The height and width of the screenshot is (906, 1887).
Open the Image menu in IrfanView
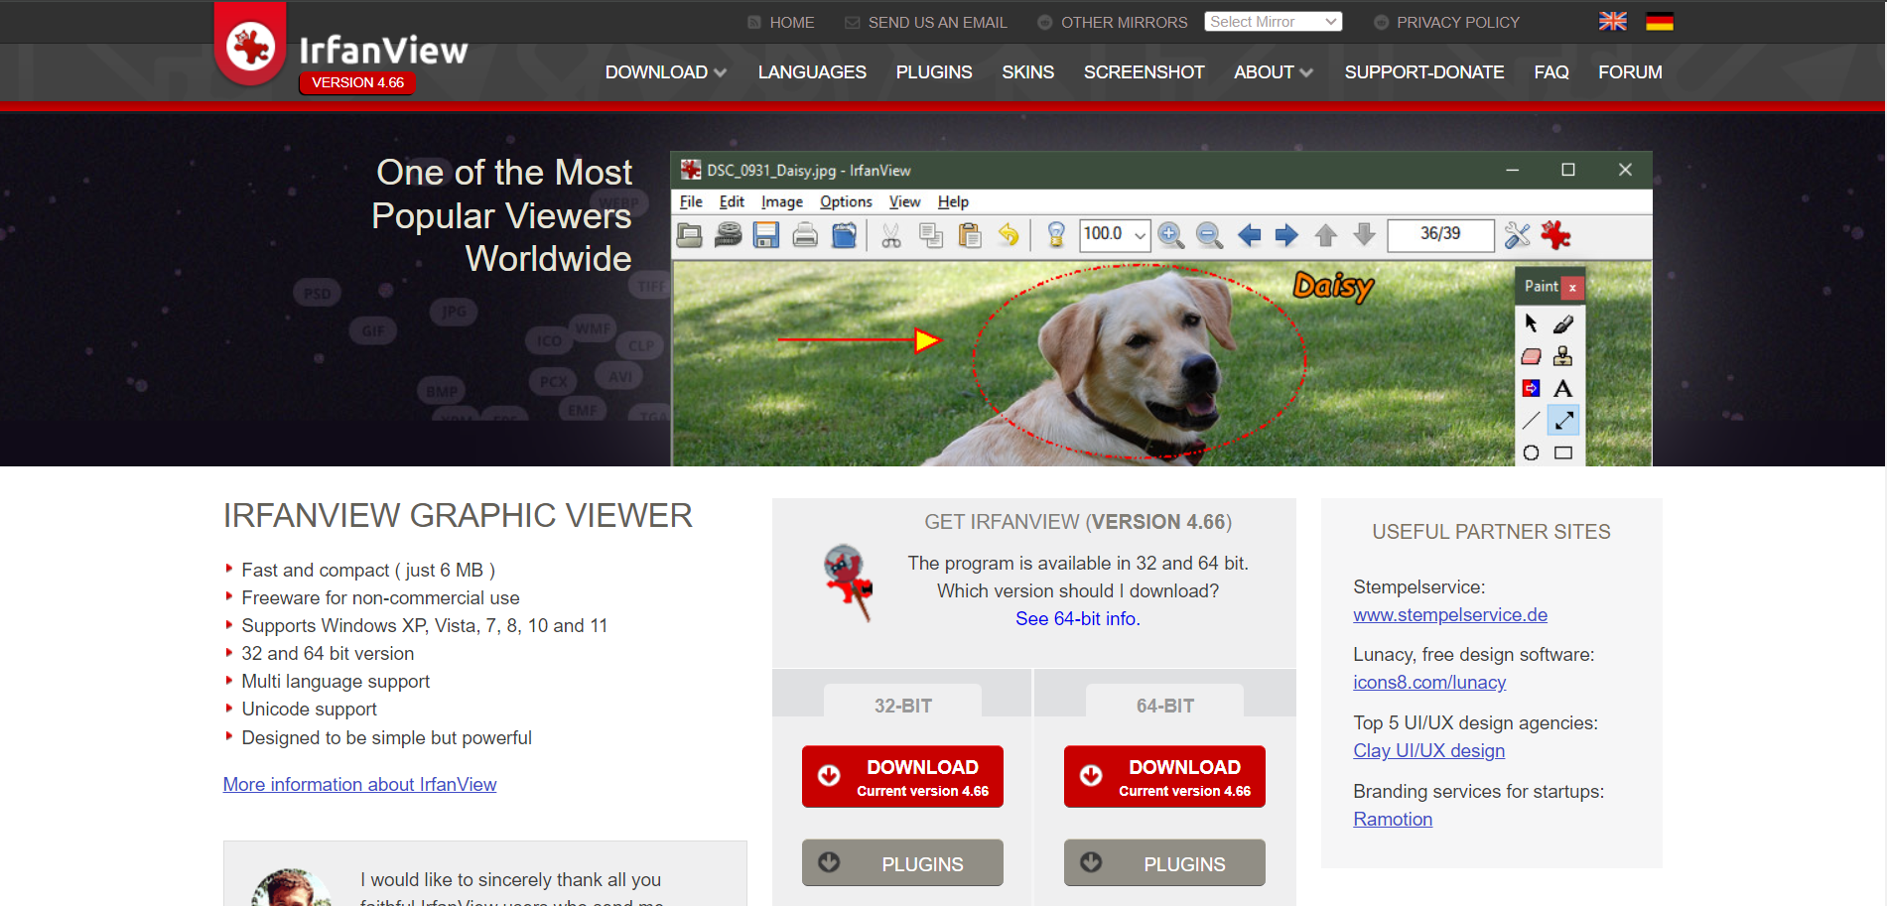coord(782,201)
